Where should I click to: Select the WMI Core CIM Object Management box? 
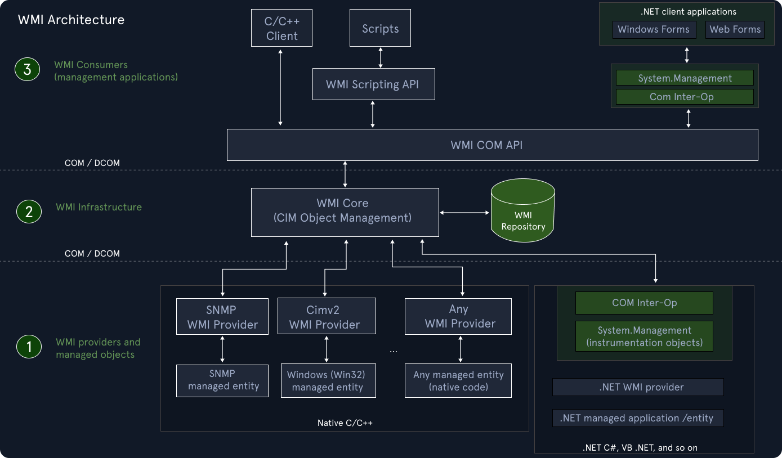coord(345,212)
